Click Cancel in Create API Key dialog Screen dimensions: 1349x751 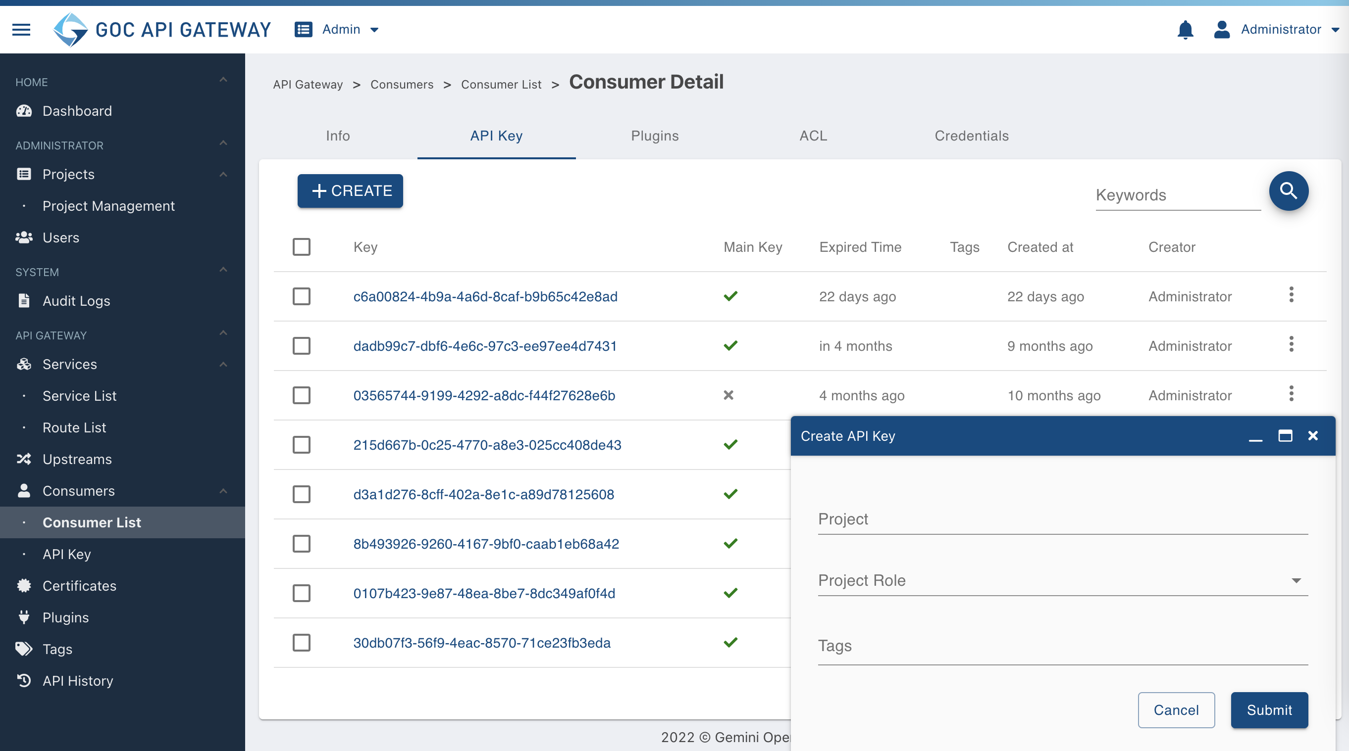pyautogui.click(x=1176, y=709)
